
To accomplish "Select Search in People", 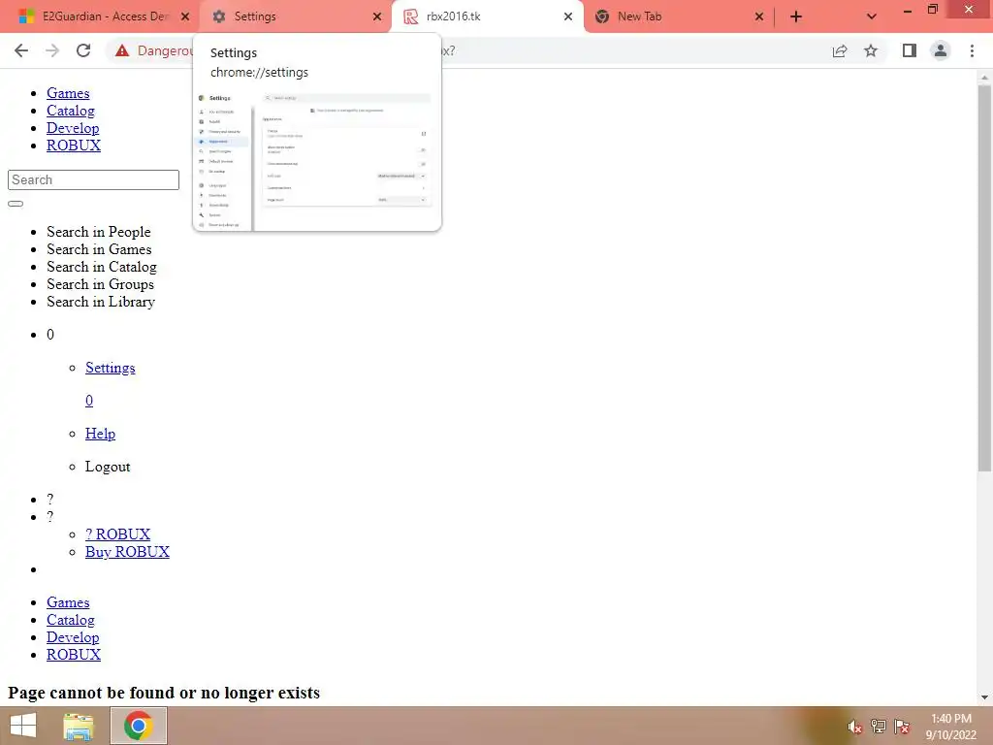I will [x=99, y=232].
